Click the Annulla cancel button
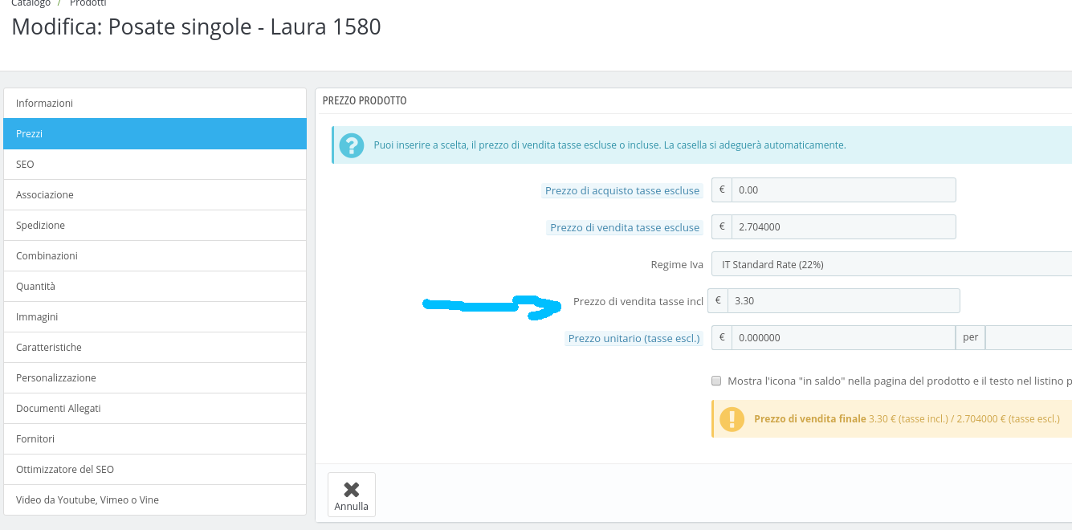1072x530 pixels. 352,495
